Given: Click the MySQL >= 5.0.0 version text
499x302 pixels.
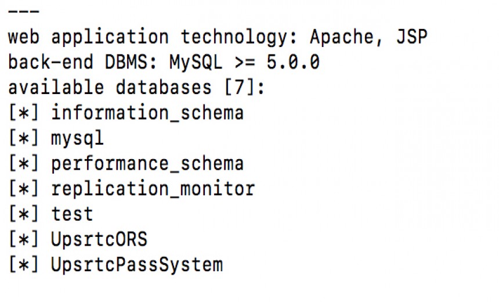Looking at the screenshot, I should point(244,62).
